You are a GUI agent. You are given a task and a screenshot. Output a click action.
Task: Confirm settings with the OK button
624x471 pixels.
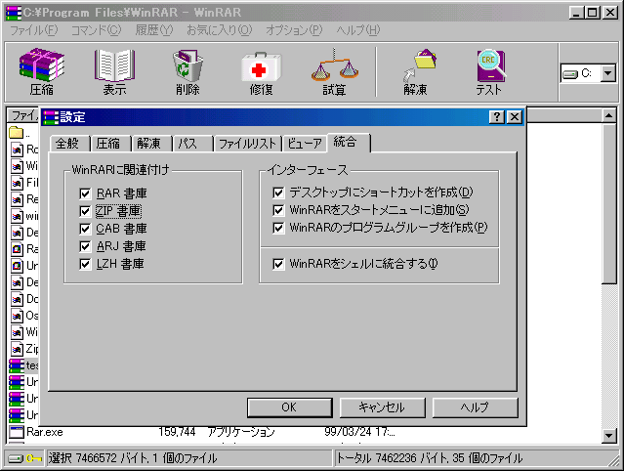289,407
